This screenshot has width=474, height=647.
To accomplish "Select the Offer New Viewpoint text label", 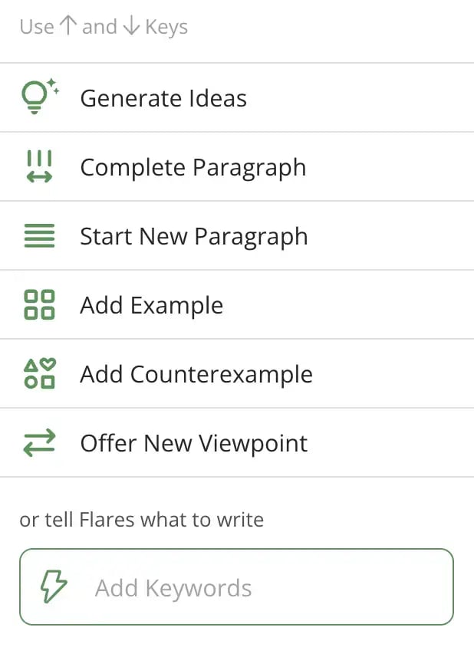I will [x=193, y=443].
